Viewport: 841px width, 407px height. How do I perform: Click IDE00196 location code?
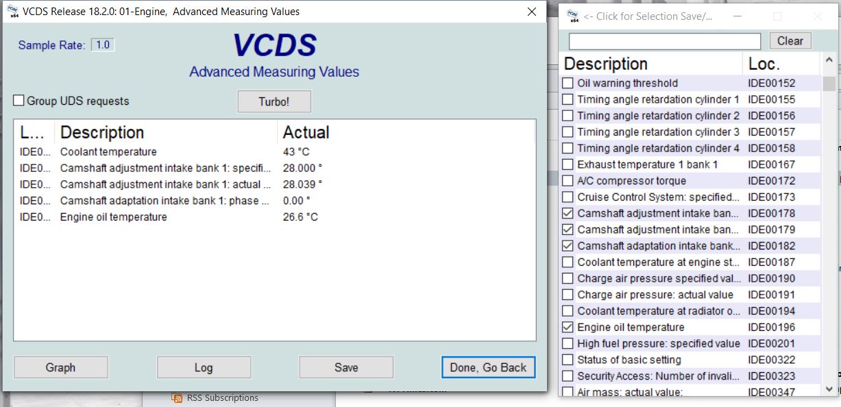(771, 328)
